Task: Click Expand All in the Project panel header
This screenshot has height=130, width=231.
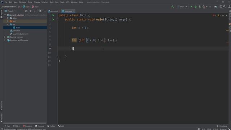Action: [x=30, y=11]
